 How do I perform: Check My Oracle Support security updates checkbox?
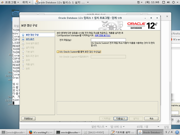[58, 52]
